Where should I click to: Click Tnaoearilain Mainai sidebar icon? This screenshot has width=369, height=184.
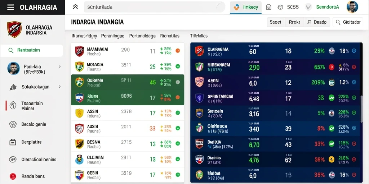(x=13, y=106)
